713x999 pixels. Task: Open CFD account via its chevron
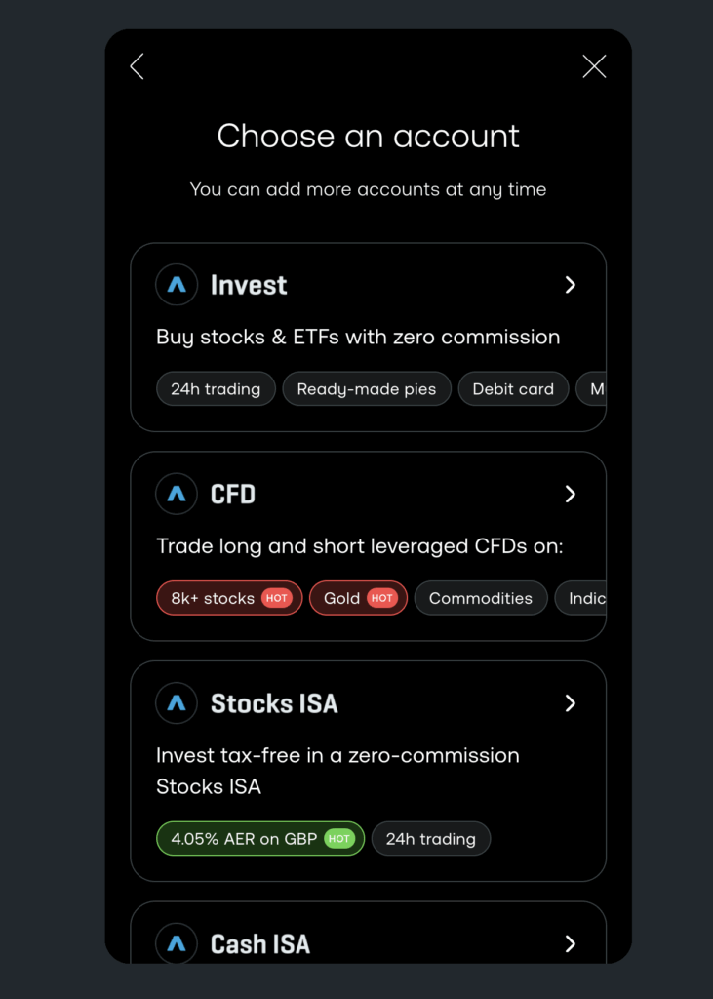point(571,495)
